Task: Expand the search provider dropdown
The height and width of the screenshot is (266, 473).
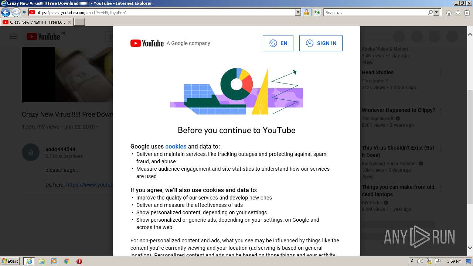Action: [x=436, y=13]
